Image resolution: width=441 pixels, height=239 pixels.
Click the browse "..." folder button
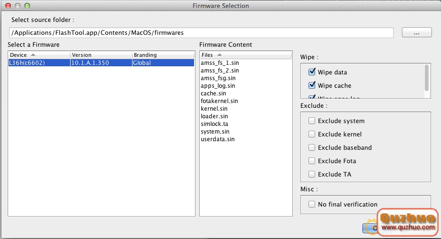point(417,32)
